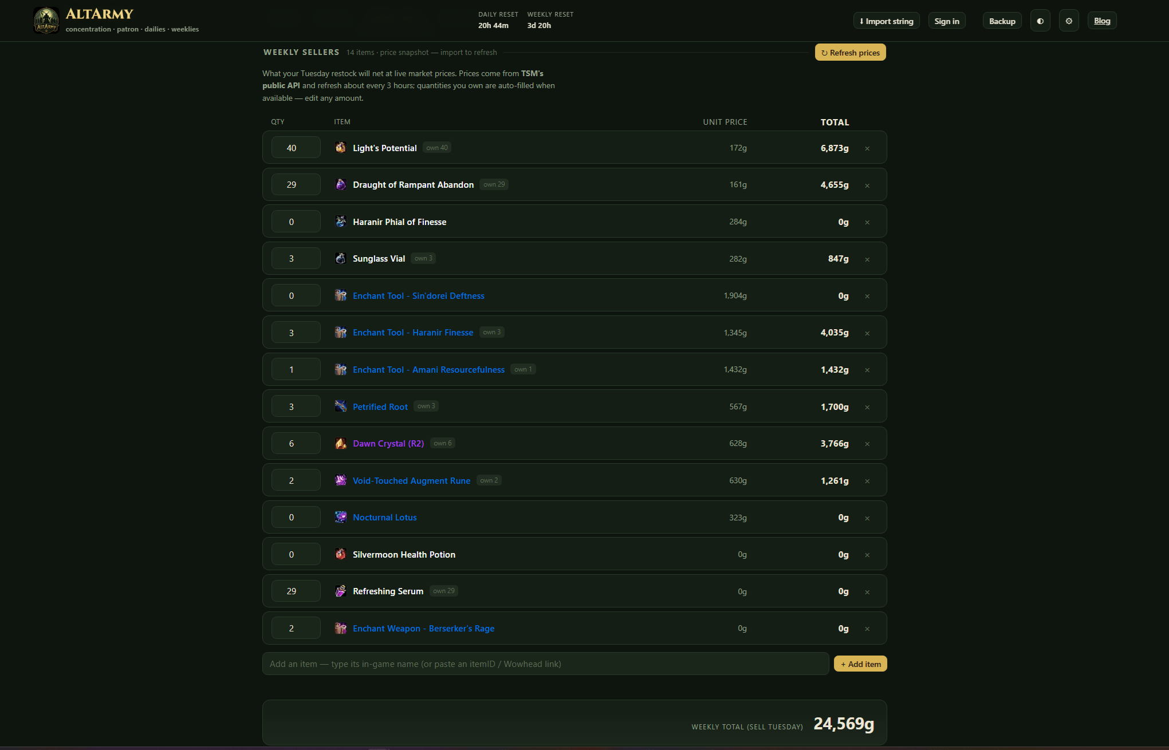Click the Add item button
The height and width of the screenshot is (750, 1169).
860,664
